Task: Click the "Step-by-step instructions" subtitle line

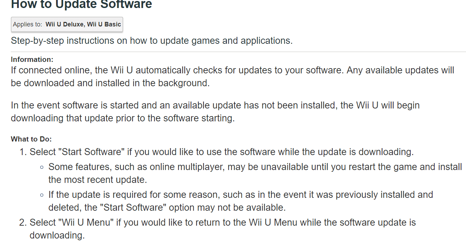Action: point(152,41)
